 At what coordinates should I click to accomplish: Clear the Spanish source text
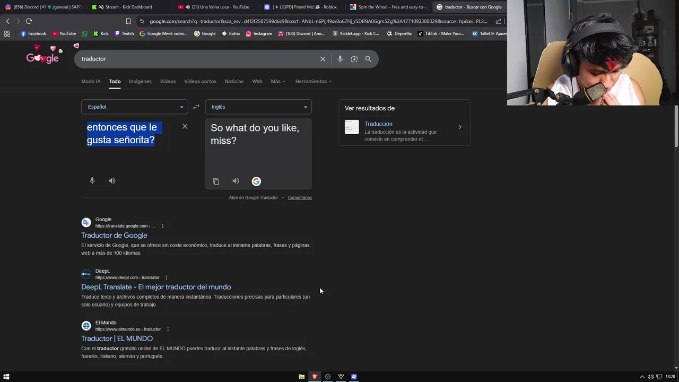[x=185, y=126]
